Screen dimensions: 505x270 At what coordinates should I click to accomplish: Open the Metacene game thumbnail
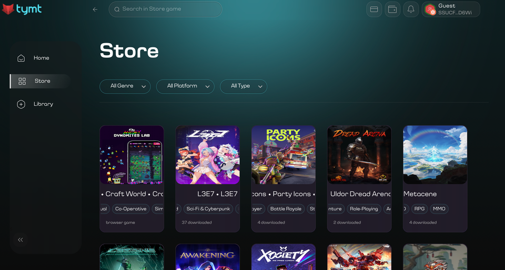coord(435,155)
